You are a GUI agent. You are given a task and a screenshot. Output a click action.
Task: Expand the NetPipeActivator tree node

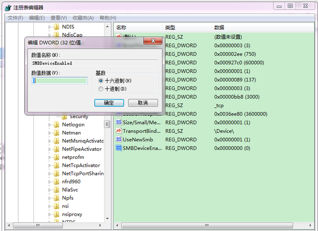[49, 149]
